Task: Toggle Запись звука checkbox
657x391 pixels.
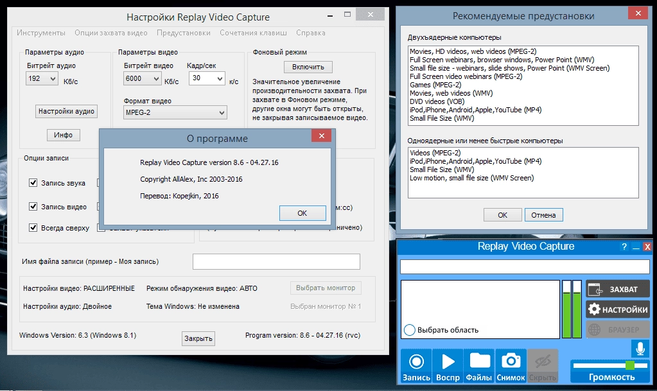Action: coord(33,183)
